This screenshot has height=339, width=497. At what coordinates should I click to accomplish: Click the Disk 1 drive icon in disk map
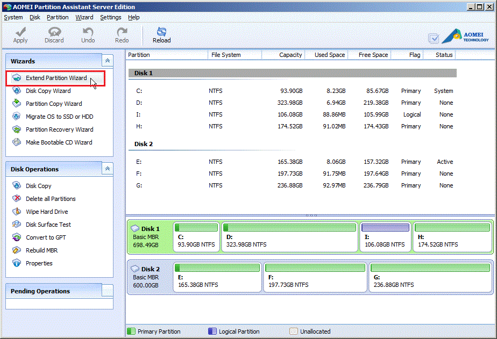pos(135,228)
